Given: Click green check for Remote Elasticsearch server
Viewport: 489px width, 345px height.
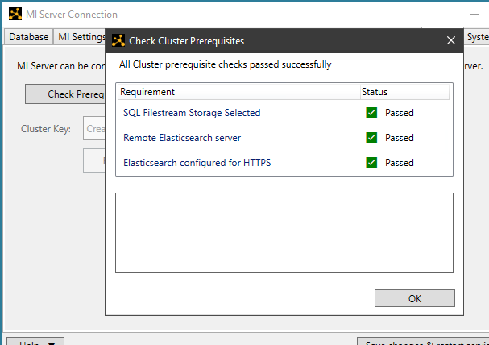Looking at the screenshot, I should pos(371,138).
